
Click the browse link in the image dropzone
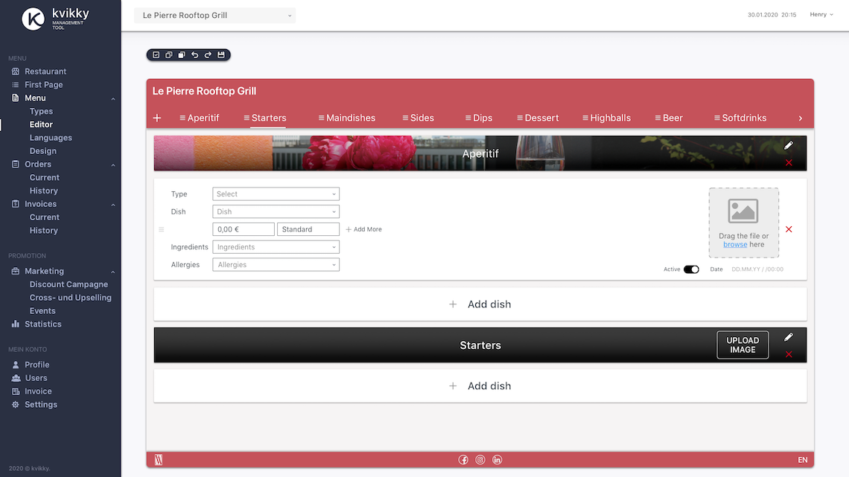[x=735, y=244]
